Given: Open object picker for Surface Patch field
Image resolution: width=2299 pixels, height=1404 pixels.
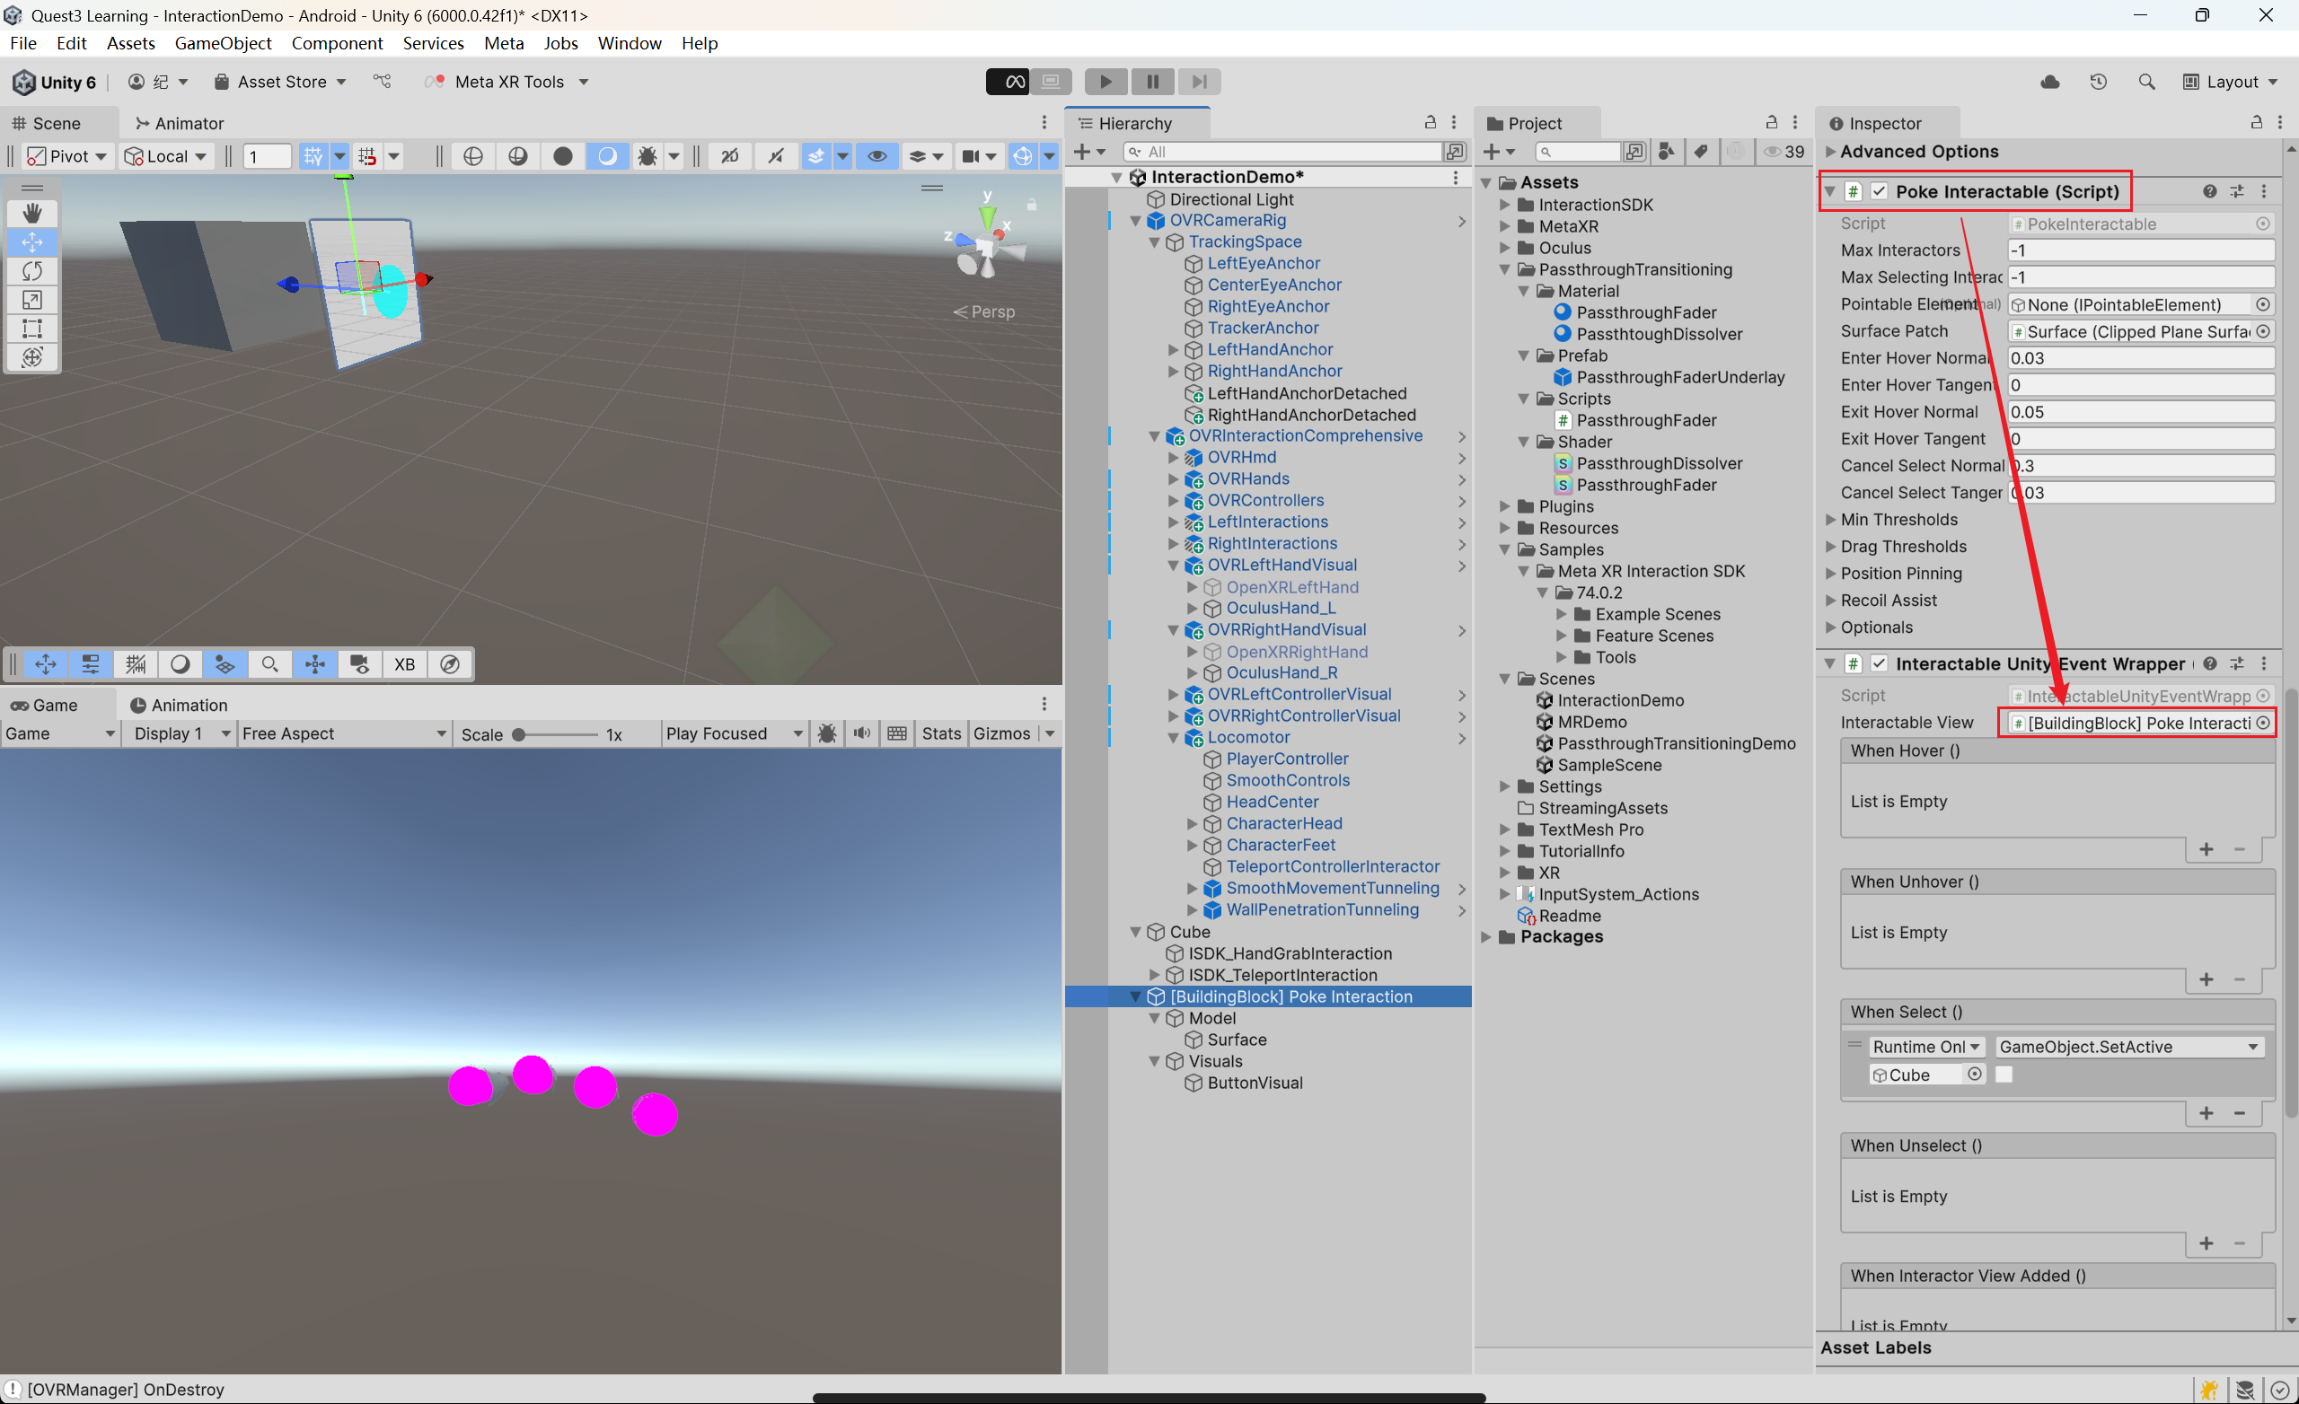Looking at the screenshot, I should (2264, 331).
